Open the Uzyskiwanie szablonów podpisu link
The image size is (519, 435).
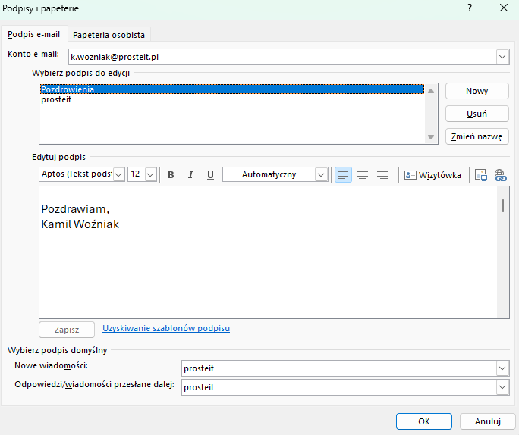[166, 328]
